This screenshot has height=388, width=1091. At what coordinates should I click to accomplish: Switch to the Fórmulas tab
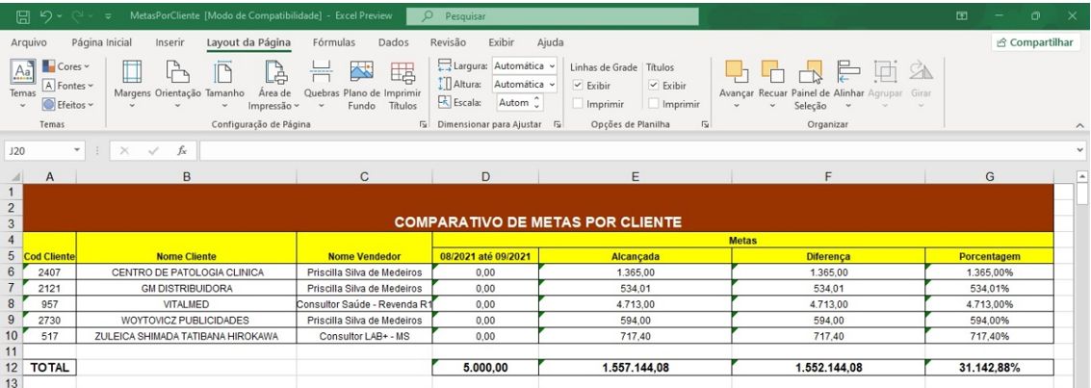334,42
